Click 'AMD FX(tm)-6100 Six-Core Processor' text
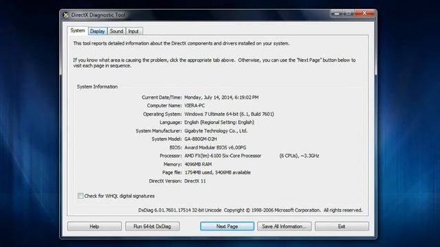Screen dimensions: 440x247 coord(223,156)
